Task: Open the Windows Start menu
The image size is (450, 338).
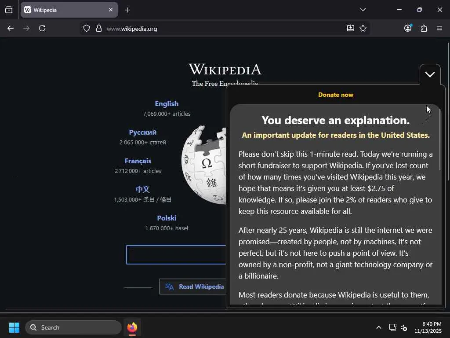Action: point(14,327)
